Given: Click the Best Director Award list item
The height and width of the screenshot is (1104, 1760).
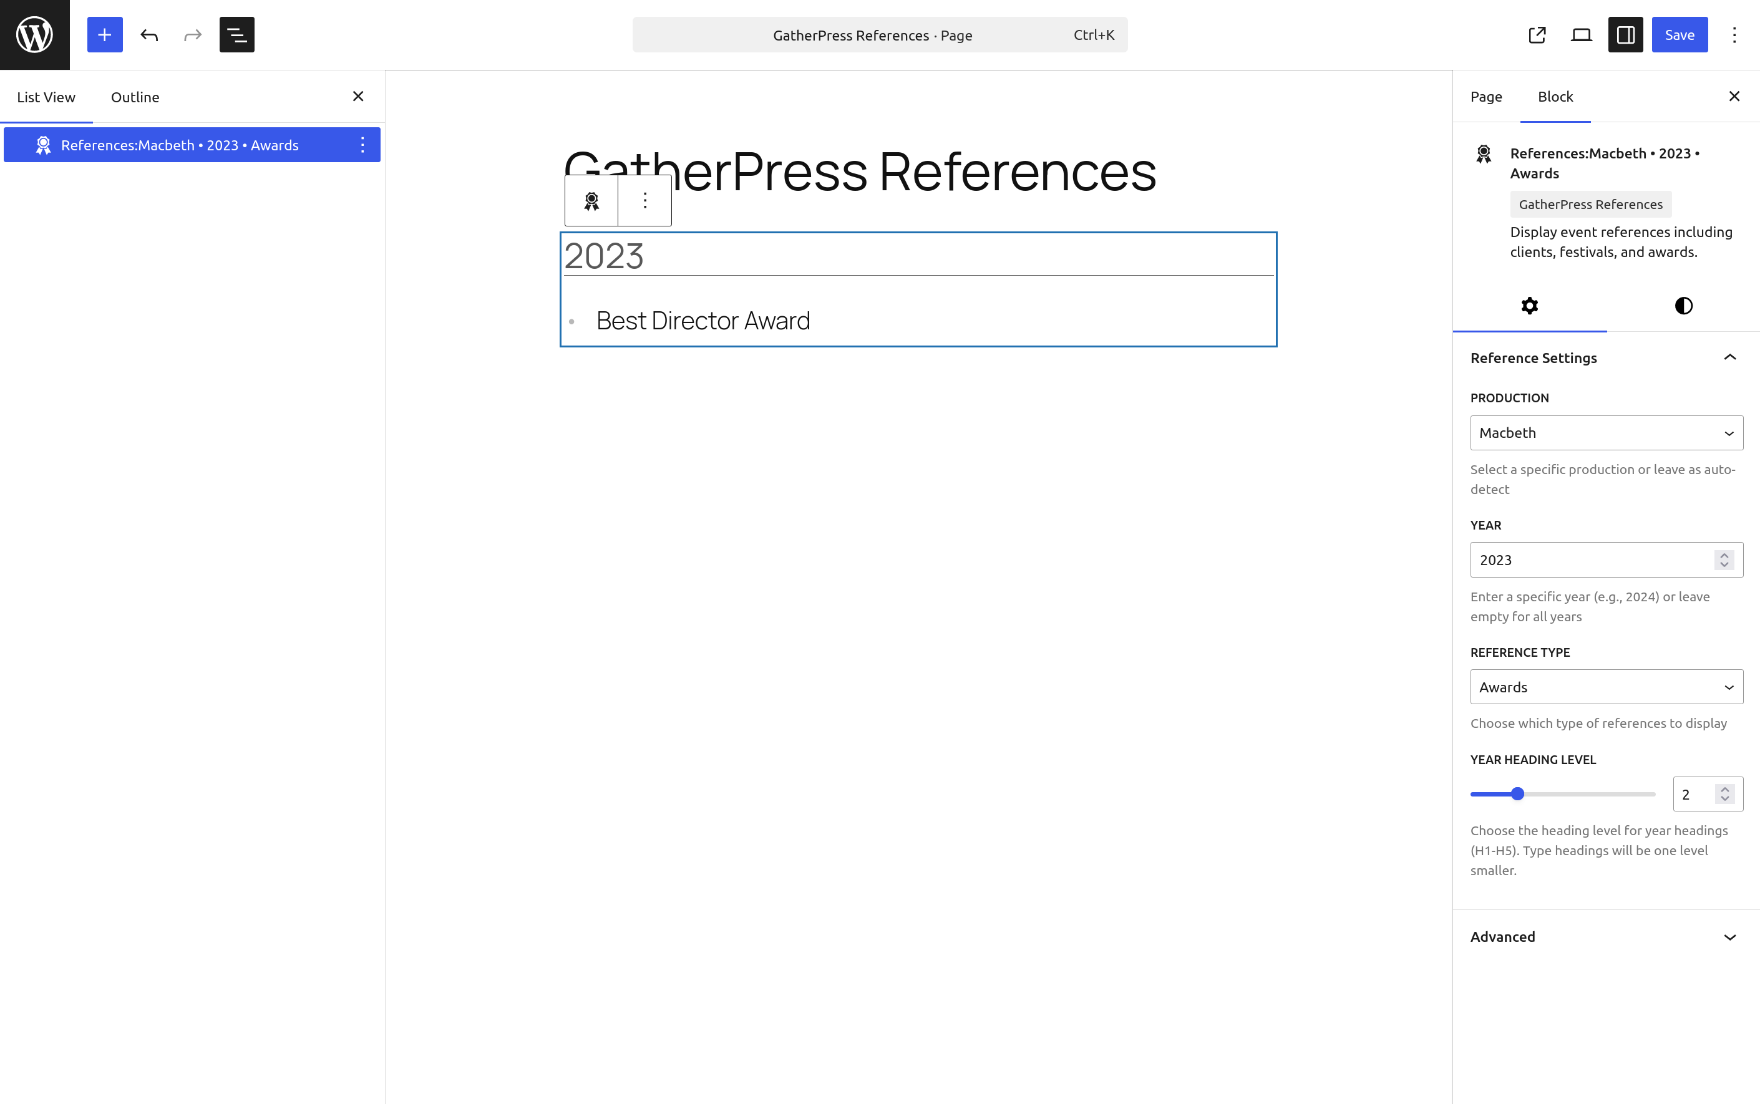Looking at the screenshot, I should click(703, 321).
